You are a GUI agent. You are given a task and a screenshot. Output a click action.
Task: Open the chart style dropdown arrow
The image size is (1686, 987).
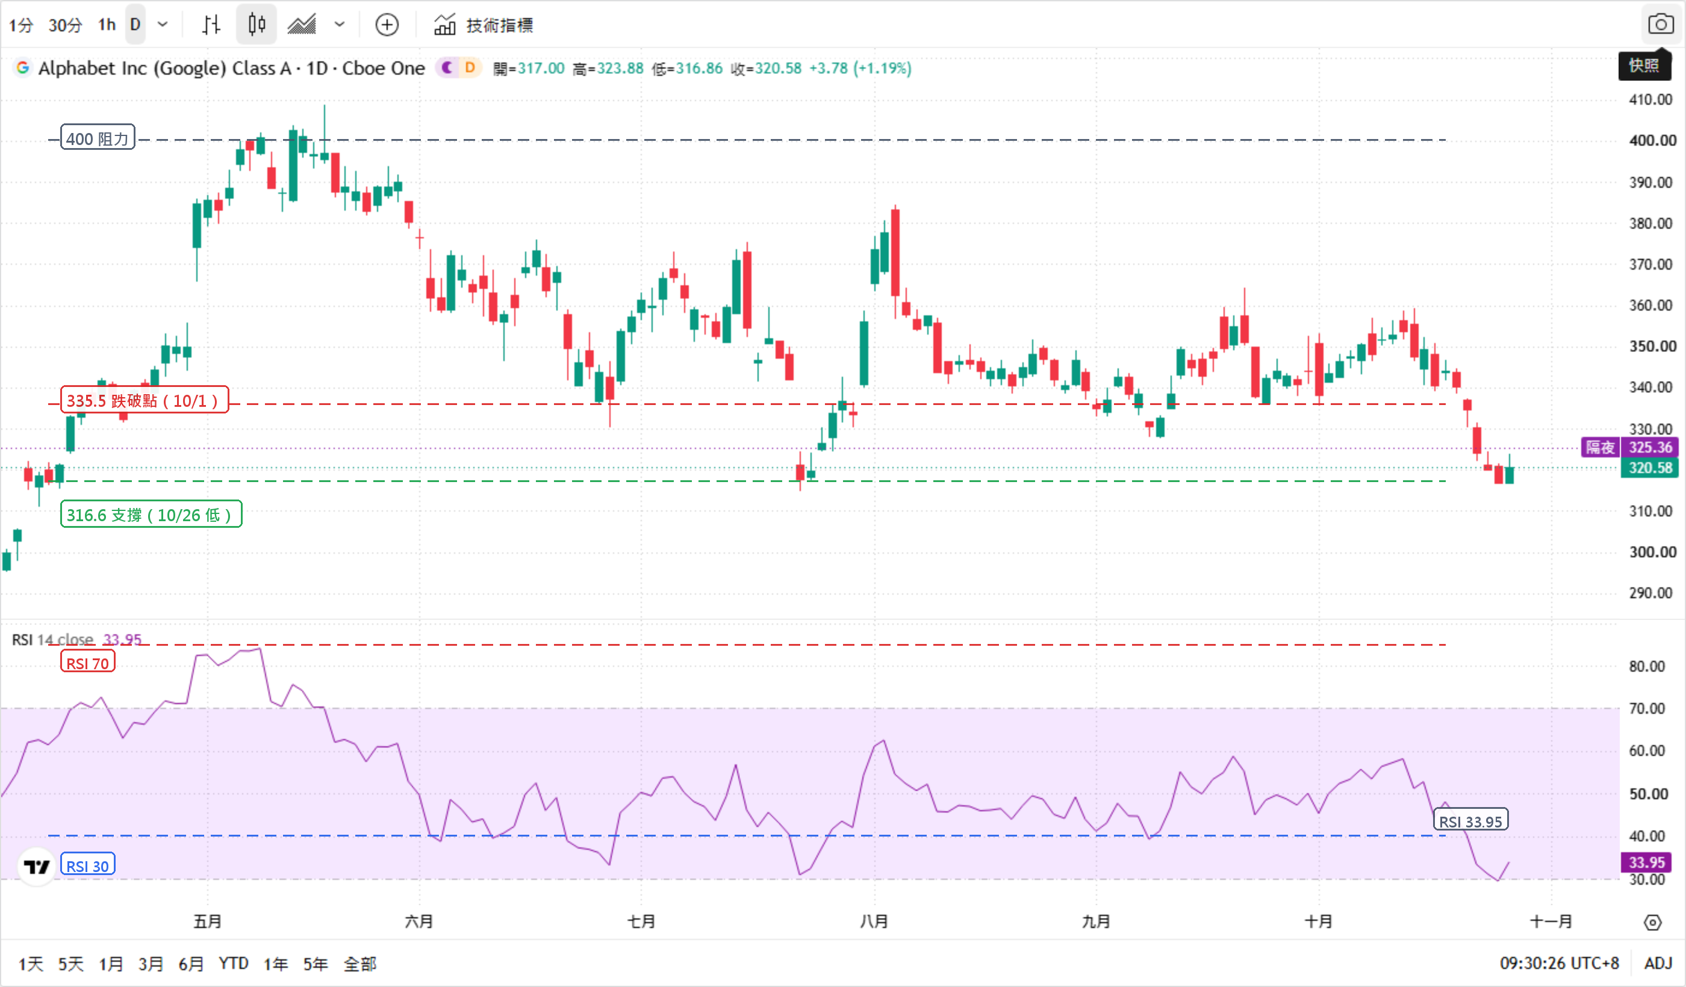point(340,25)
